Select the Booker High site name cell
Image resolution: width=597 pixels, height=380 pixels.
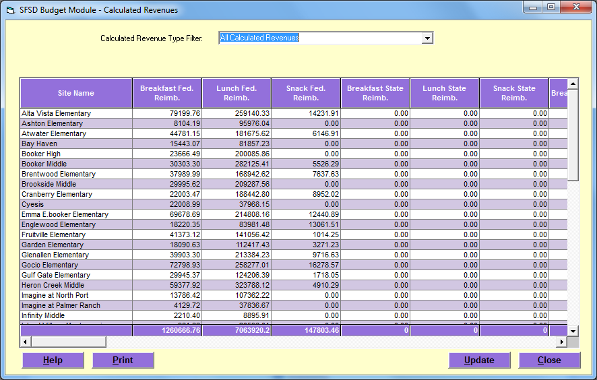(x=75, y=154)
